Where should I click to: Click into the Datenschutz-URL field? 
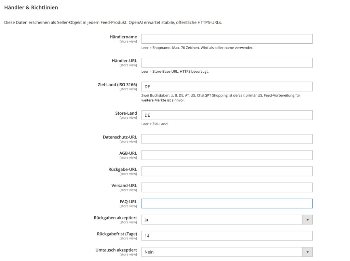(227, 139)
